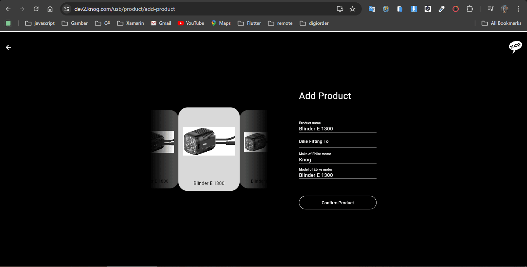527x267 pixels.
Task: Open the Maps bookmark
Action: coord(221,23)
